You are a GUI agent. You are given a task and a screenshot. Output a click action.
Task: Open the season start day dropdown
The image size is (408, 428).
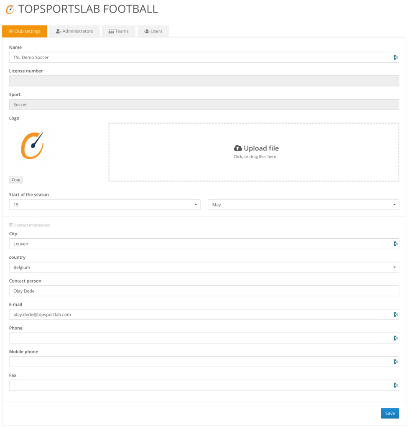pyautogui.click(x=105, y=204)
